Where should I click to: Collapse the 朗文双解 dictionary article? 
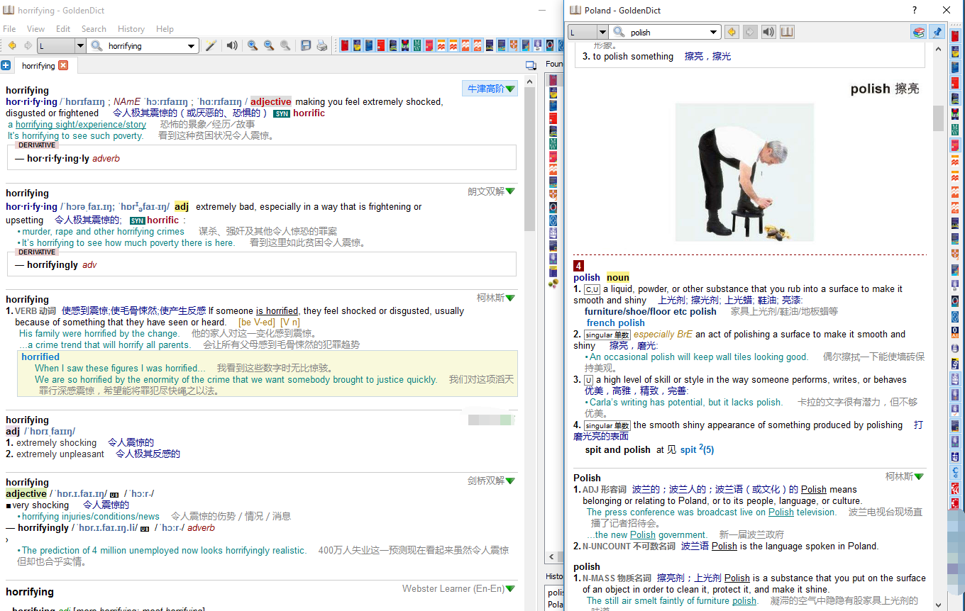pos(509,191)
